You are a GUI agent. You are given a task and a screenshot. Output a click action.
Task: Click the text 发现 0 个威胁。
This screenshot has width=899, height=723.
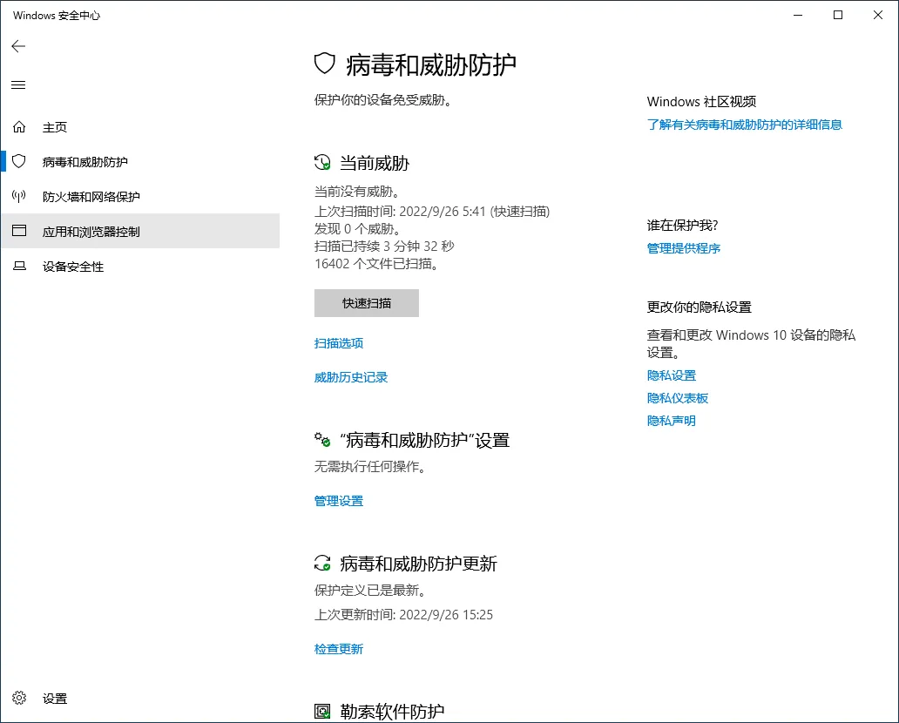[358, 229]
